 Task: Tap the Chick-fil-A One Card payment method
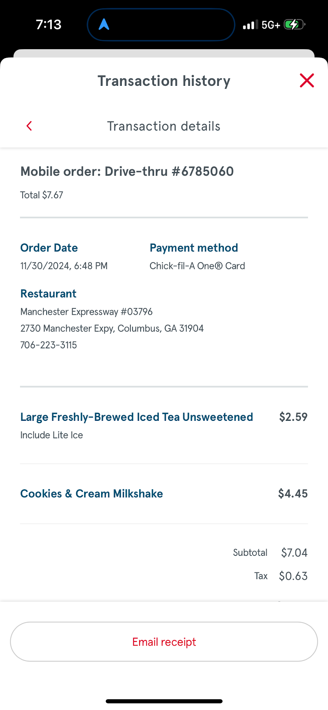[197, 266]
